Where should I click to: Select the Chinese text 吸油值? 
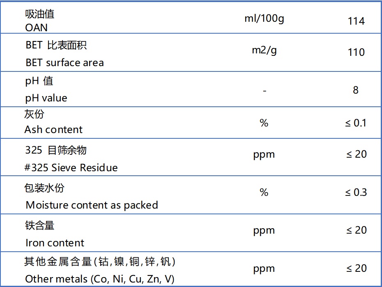tap(39, 14)
